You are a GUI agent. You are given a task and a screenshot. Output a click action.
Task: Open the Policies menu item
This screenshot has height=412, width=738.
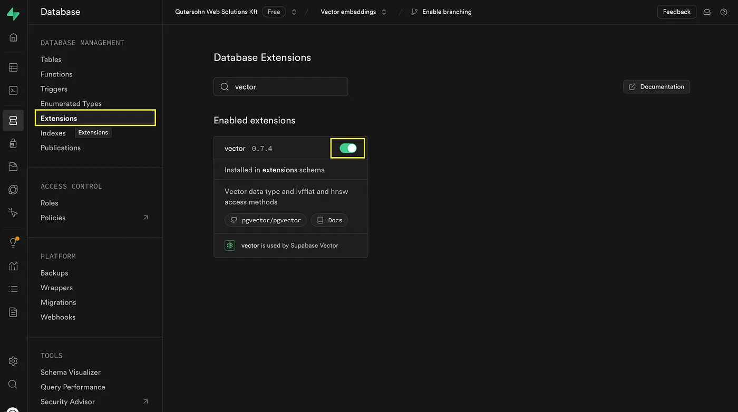pos(53,218)
